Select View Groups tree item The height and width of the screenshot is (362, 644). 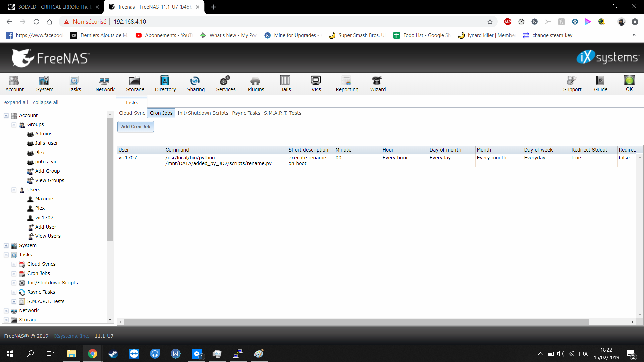pyautogui.click(x=50, y=180)
